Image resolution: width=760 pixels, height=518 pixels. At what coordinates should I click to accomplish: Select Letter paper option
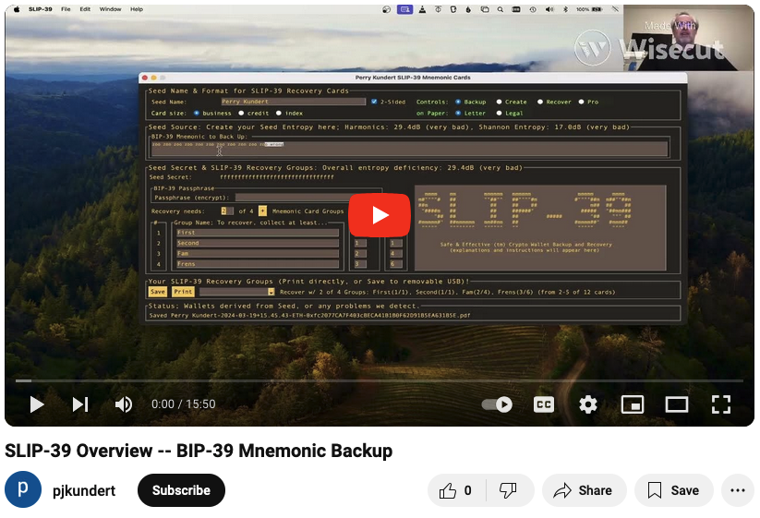click(x=458, y=113)
